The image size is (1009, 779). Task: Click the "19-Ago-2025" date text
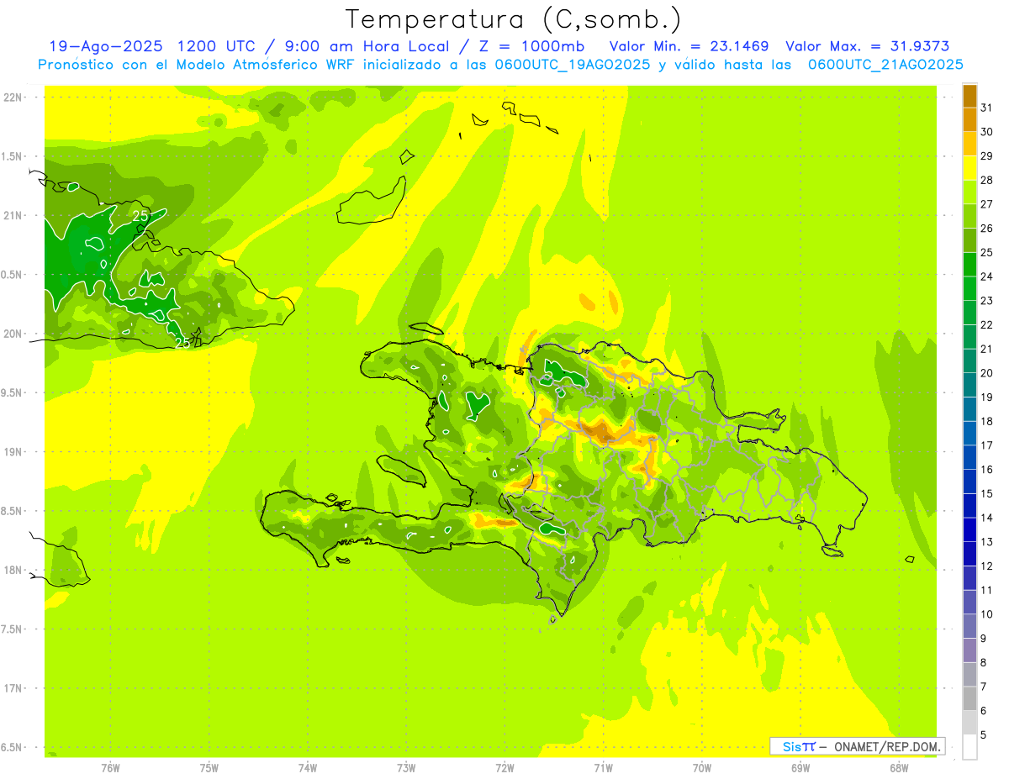[x=106, y=46]
